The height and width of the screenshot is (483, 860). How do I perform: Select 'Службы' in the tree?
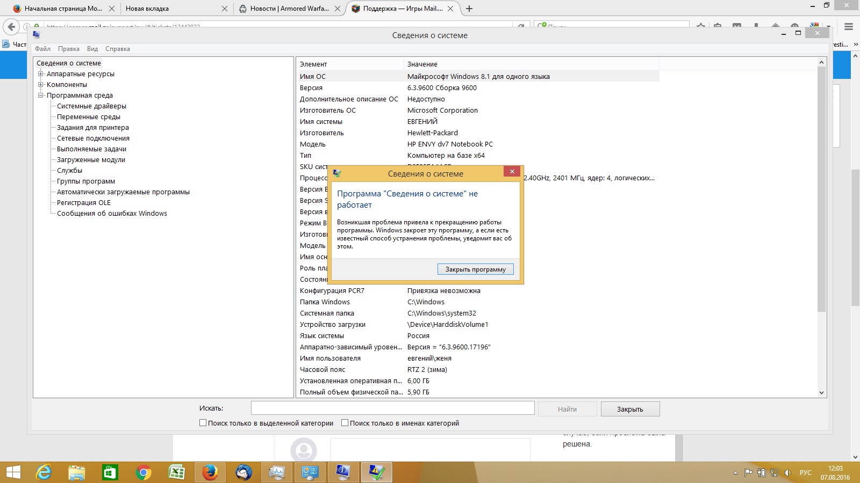[70, 171]
